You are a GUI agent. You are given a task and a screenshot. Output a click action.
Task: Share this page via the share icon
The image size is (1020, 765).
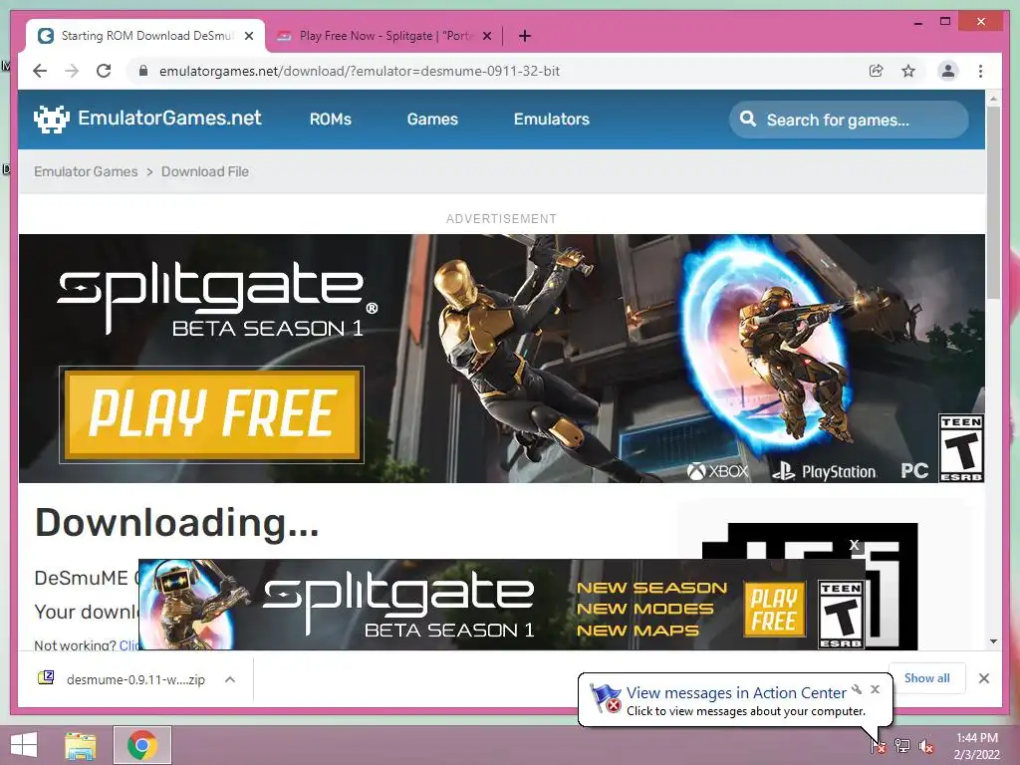click(x=877, y=71)
